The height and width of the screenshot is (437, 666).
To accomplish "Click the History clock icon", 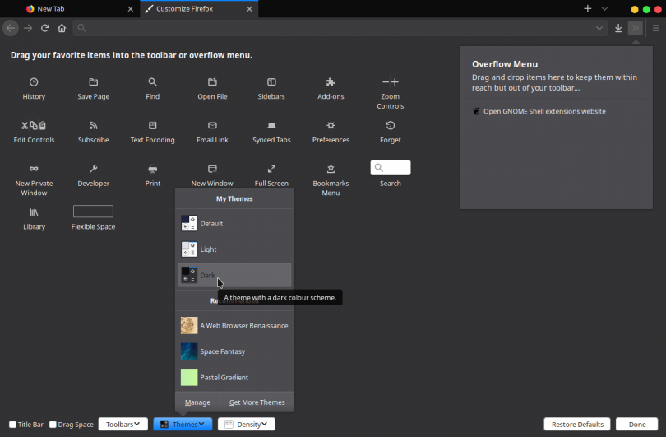I will tap(34, 82).
